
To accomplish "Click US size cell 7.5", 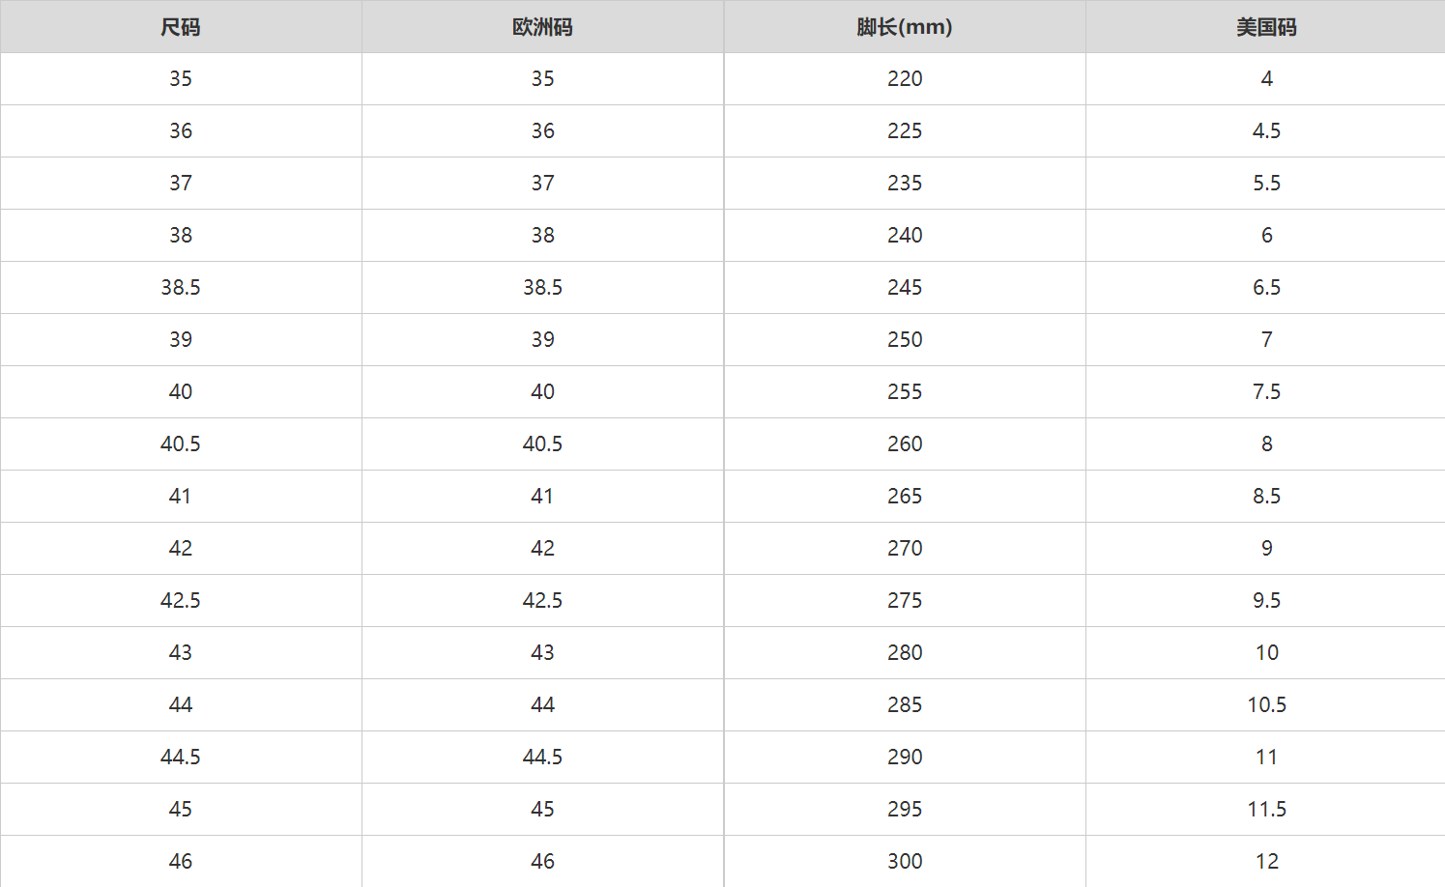I will [1266, 392].
